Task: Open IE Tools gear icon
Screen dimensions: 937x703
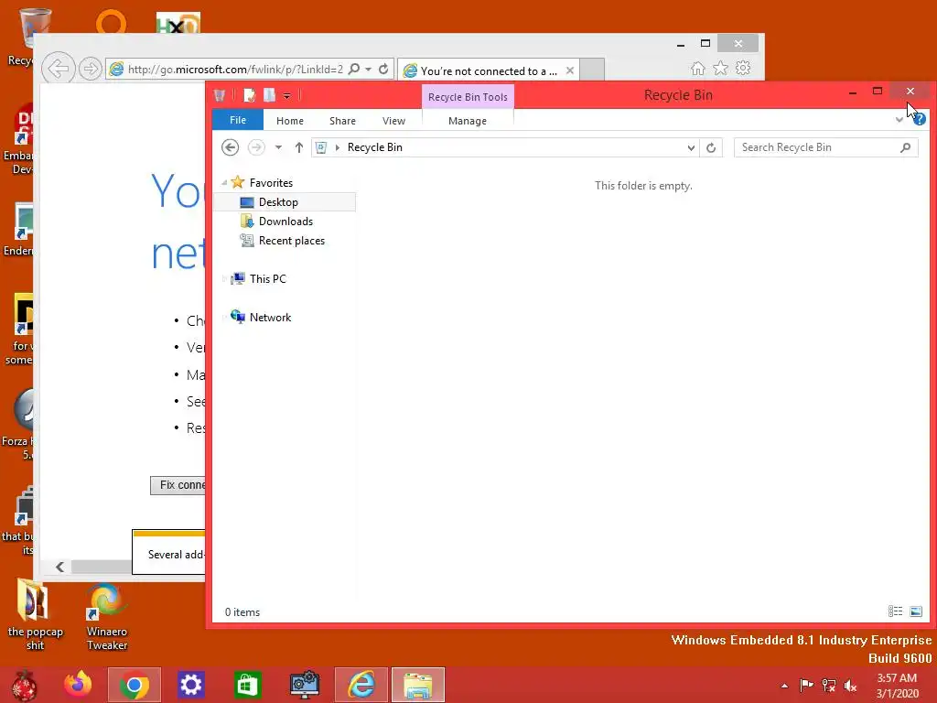Action: (x=743, y=68)
